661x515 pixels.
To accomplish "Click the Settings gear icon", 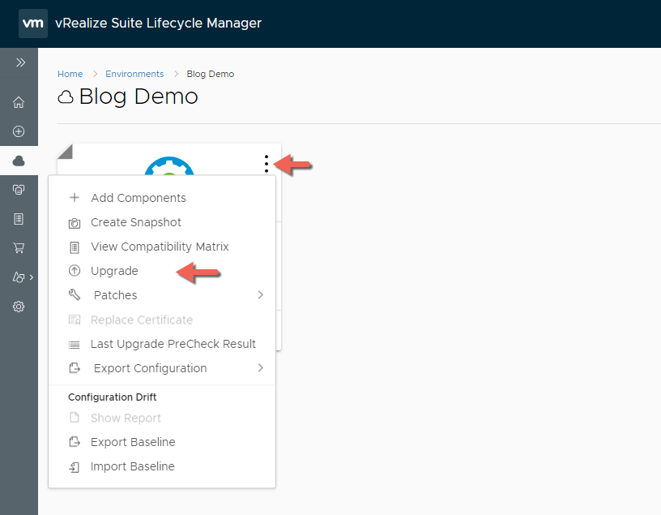I will point(18,307).
